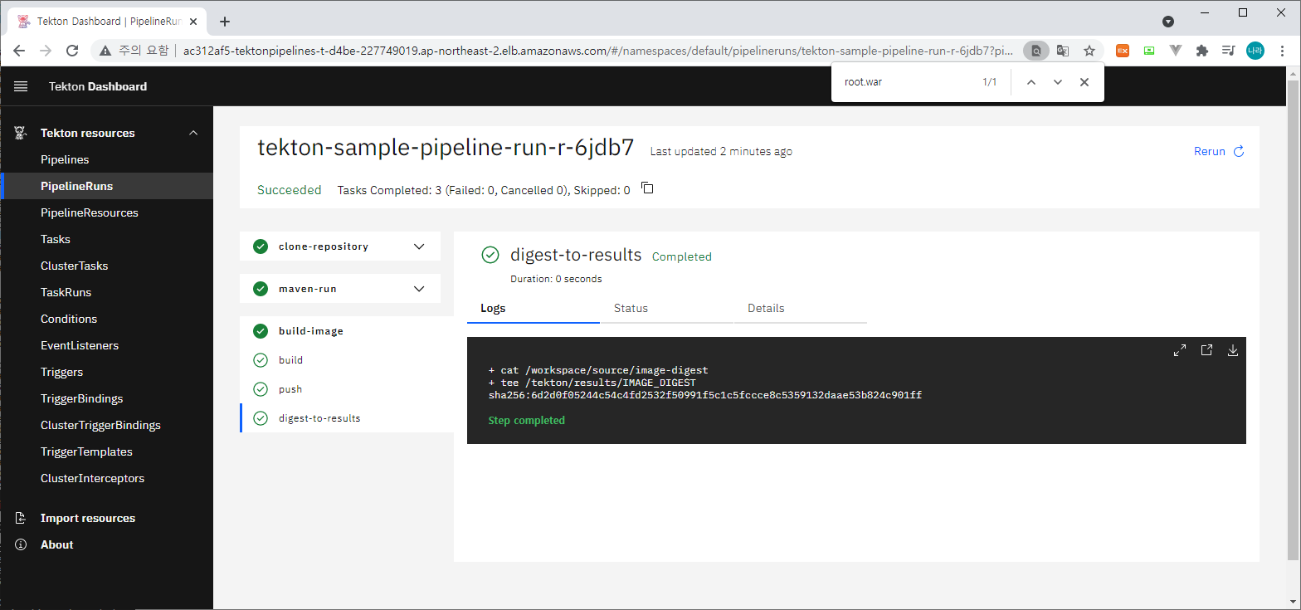Open Import resources page
The image size is (1301, 610).
click(x=106, y=518)
